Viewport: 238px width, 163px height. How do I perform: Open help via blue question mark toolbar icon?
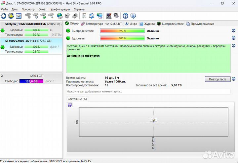[126, 16]
